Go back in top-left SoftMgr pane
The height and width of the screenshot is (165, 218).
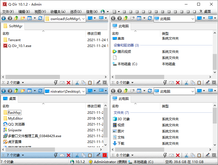(x=4, y=18)
